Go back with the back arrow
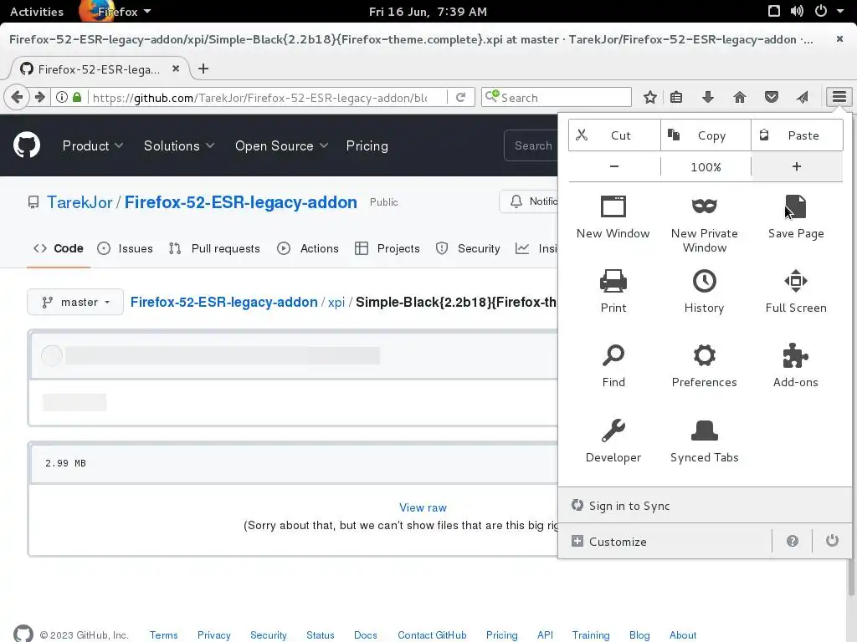The width and height of the screenshot is (857, 642). tap(17, 97)
